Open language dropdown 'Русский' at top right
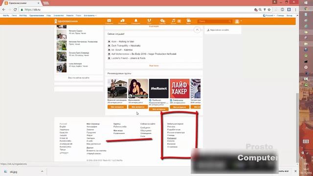 point(269,15)
